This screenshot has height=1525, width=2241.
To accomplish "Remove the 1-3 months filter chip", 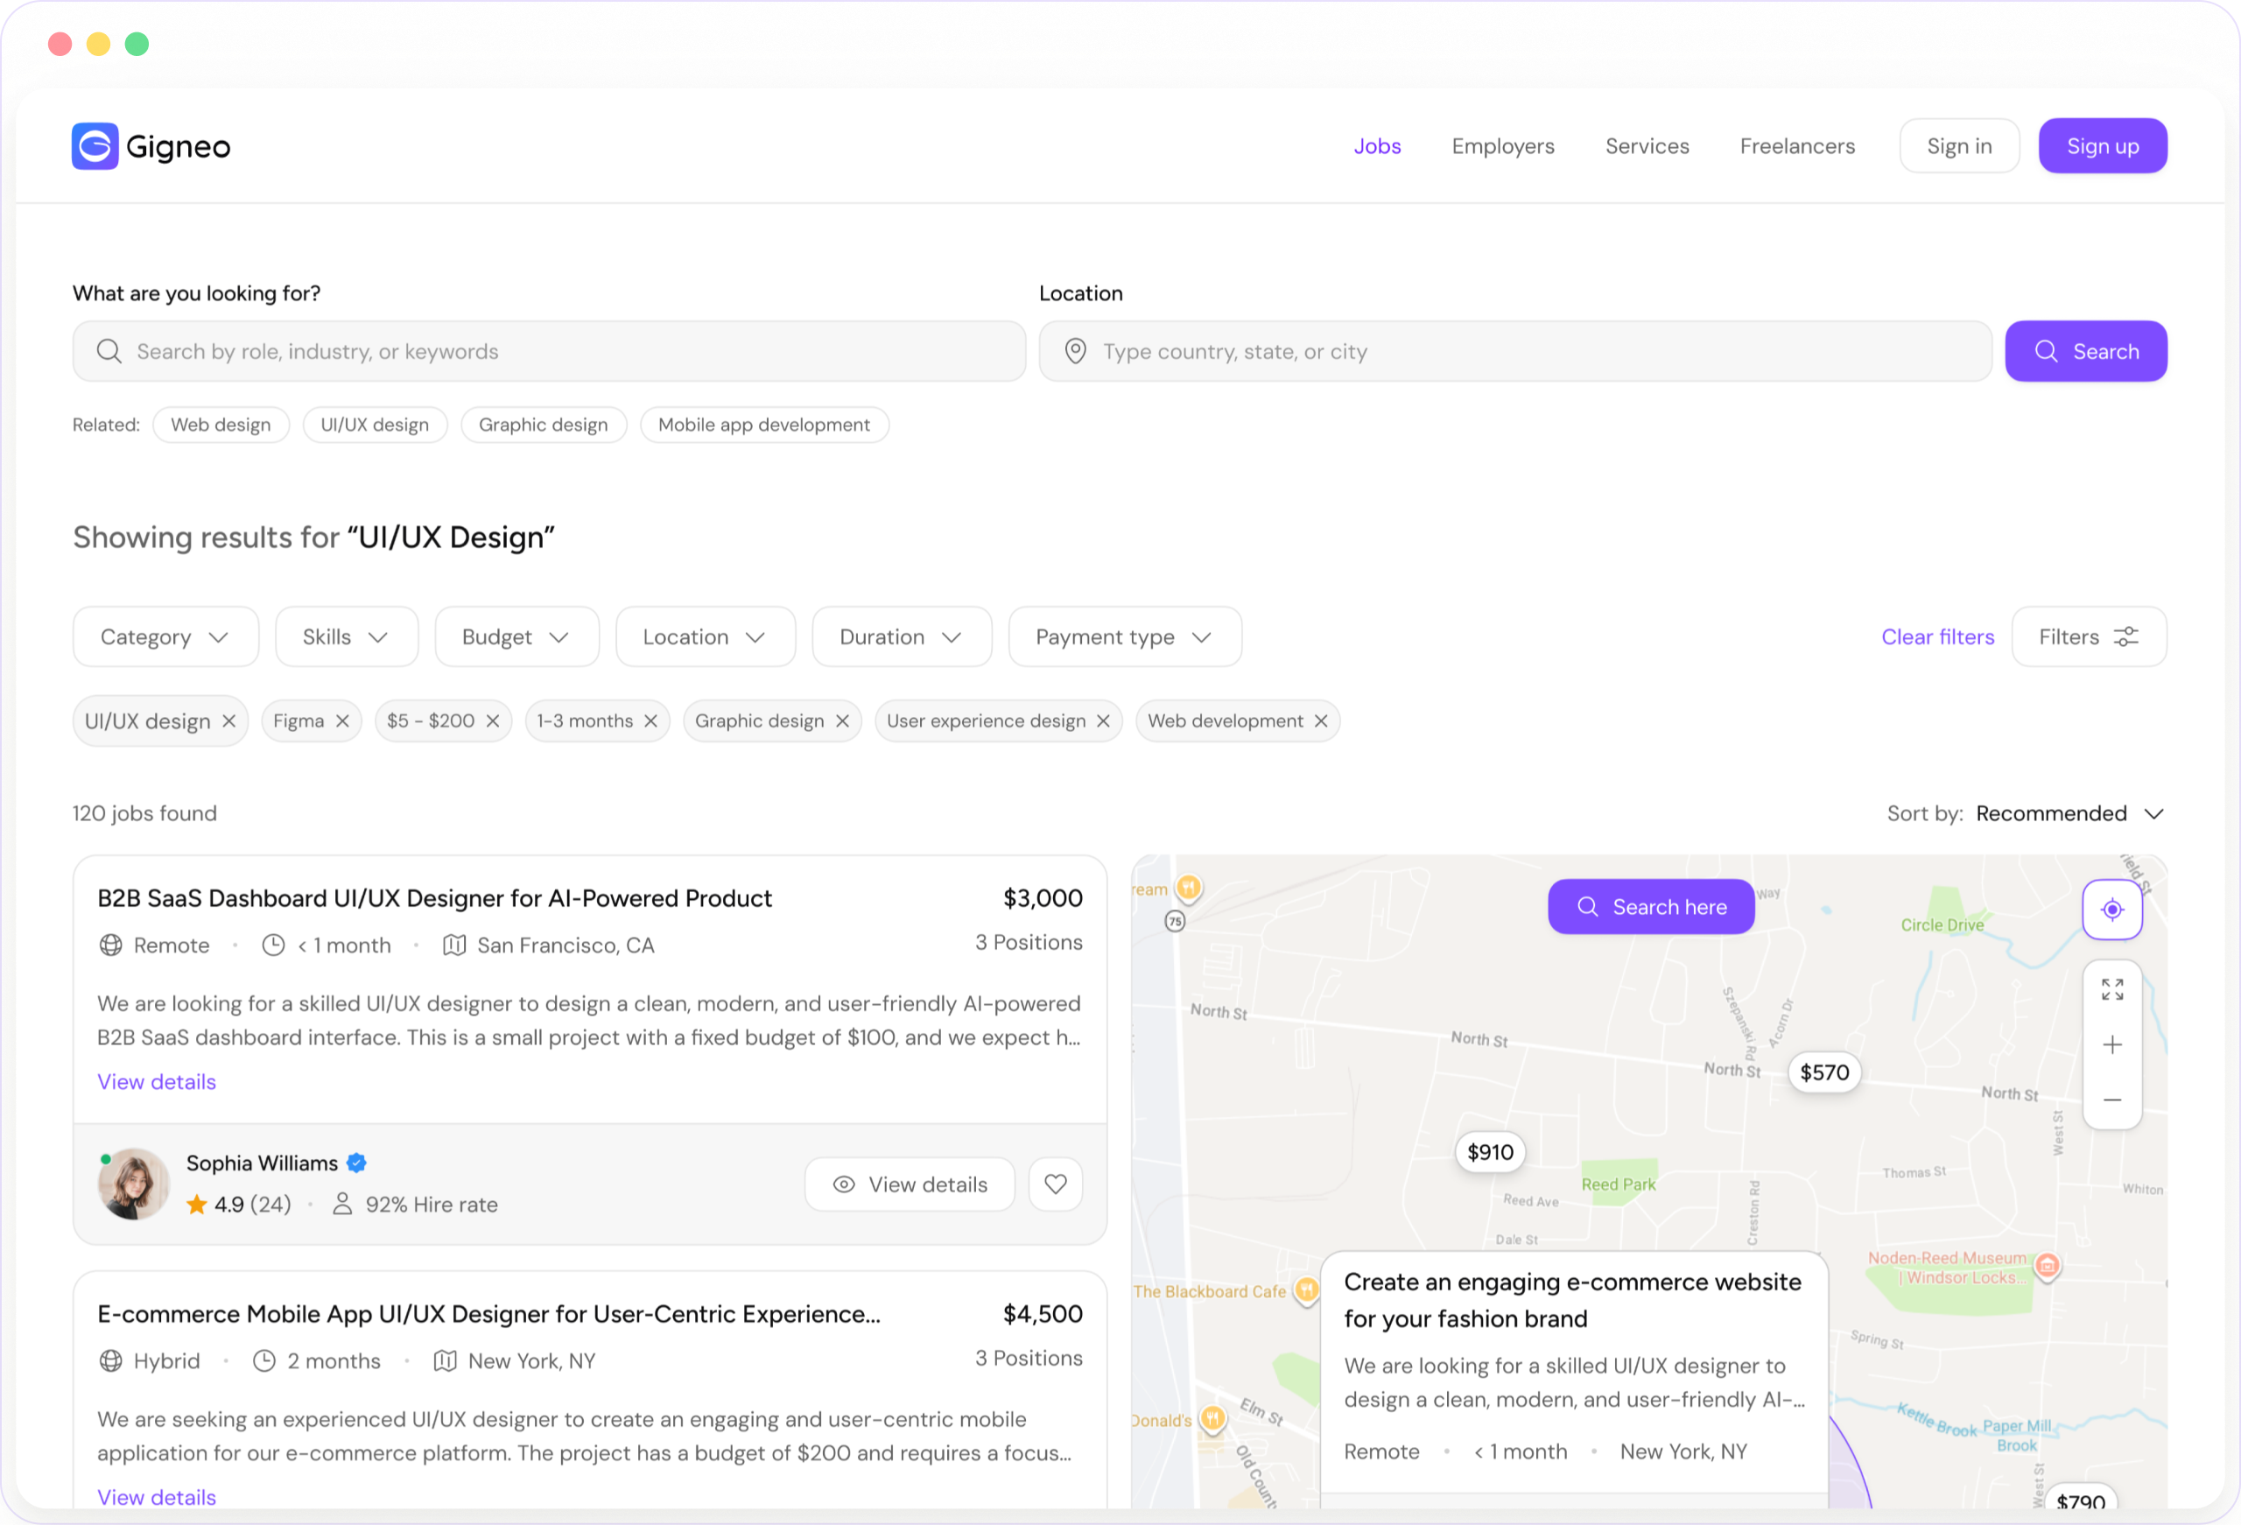I will [x=651, y=720].
